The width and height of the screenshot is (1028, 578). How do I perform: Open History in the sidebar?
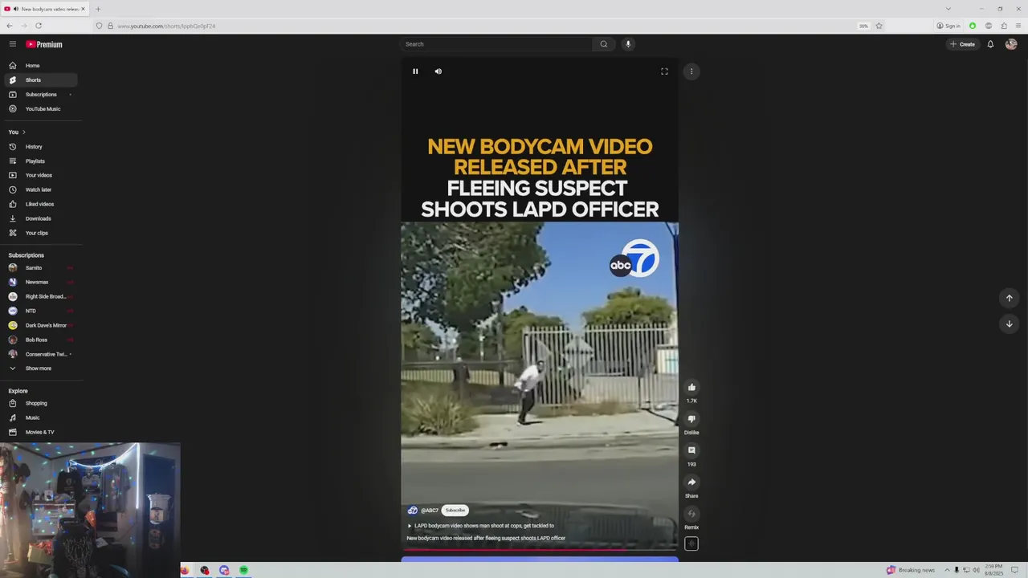point(40,147)
